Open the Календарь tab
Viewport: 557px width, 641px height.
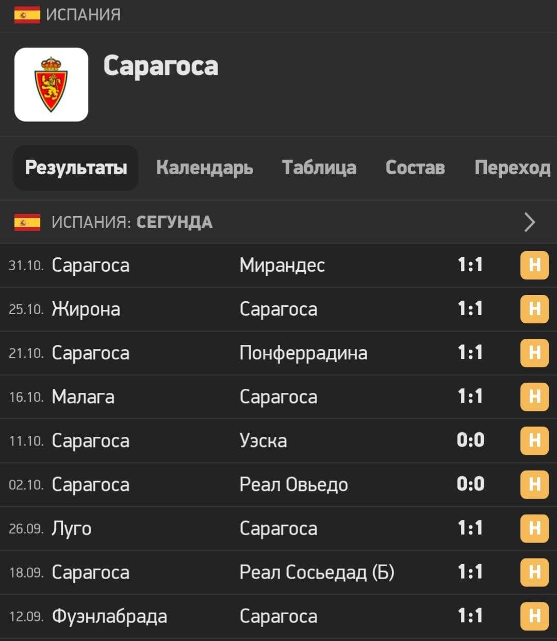pyautogui.click(x=205, y=168)
